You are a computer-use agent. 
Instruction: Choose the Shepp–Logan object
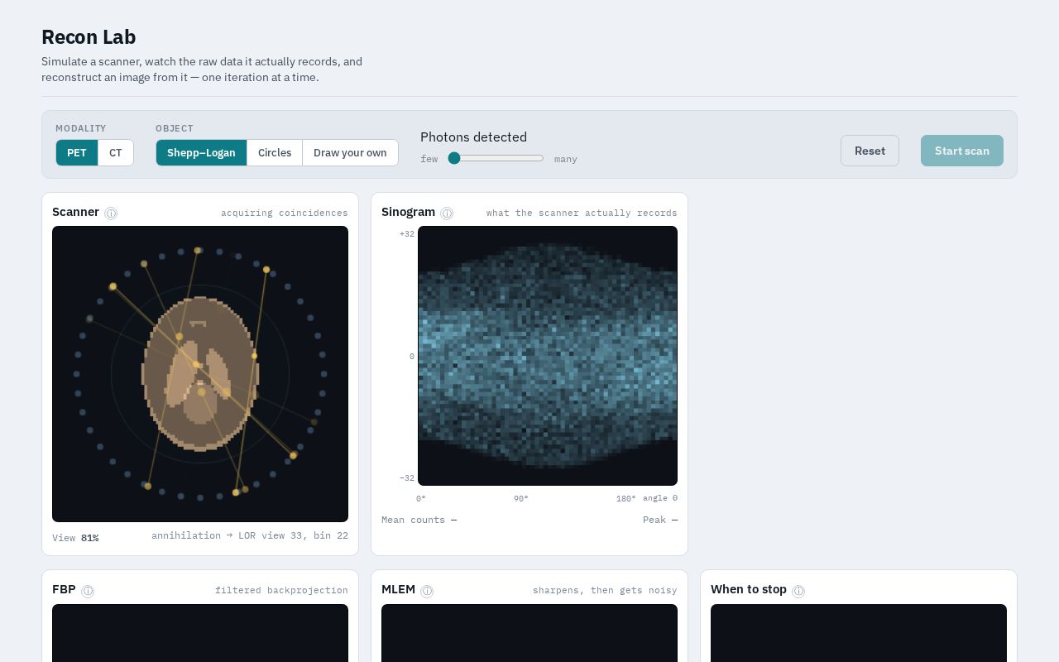[201, 152]
